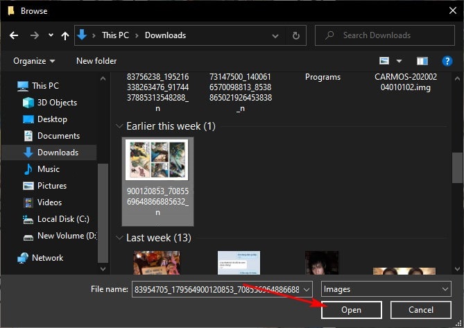Click the Cancel button
This screenshot has width=464, height=328.
point(421,310)
